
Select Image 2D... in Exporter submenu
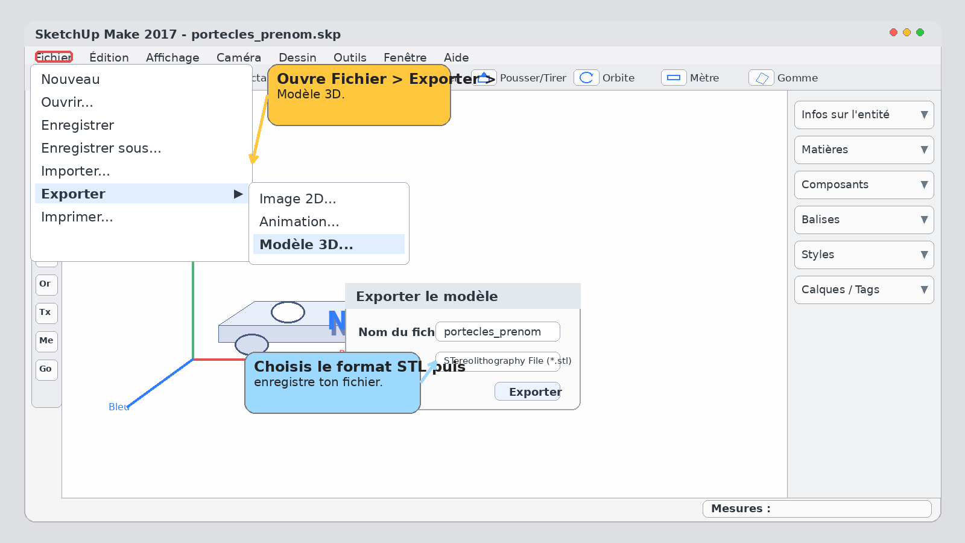[329, 198]
